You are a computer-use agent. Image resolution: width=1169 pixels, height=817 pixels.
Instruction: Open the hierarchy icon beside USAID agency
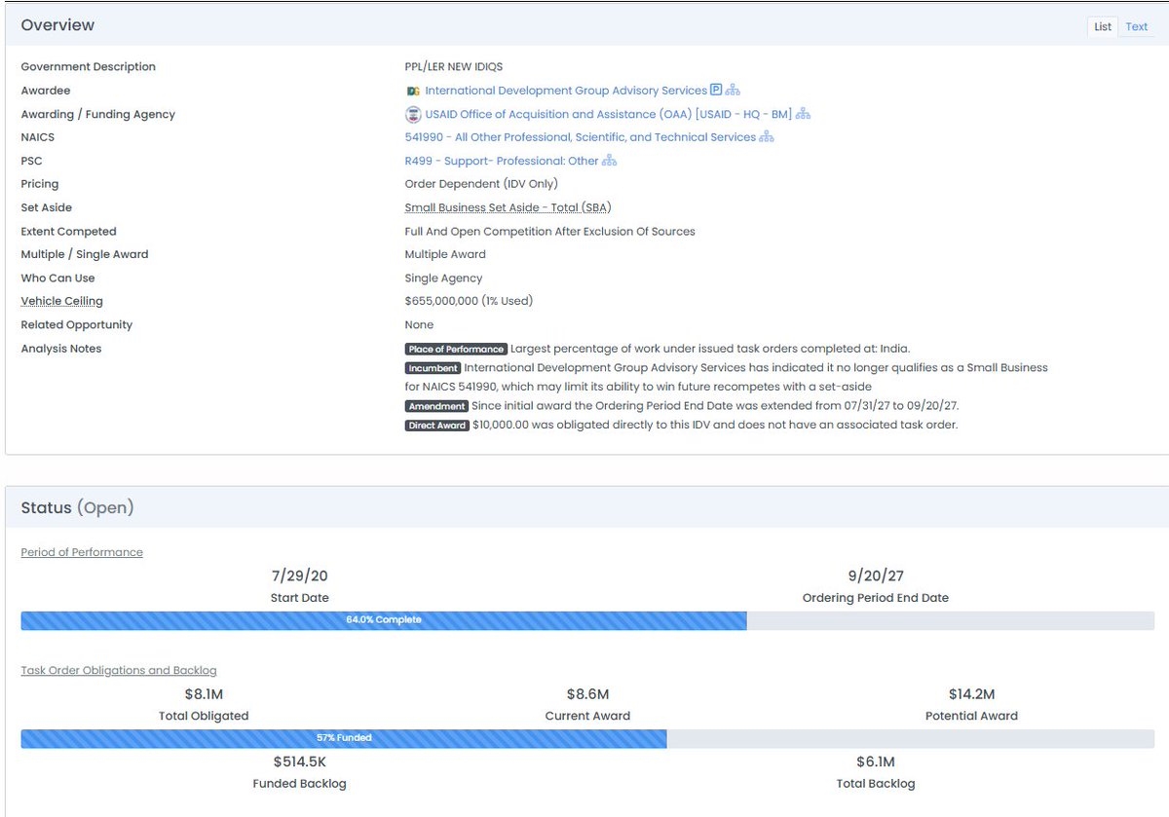coord(803,114)
